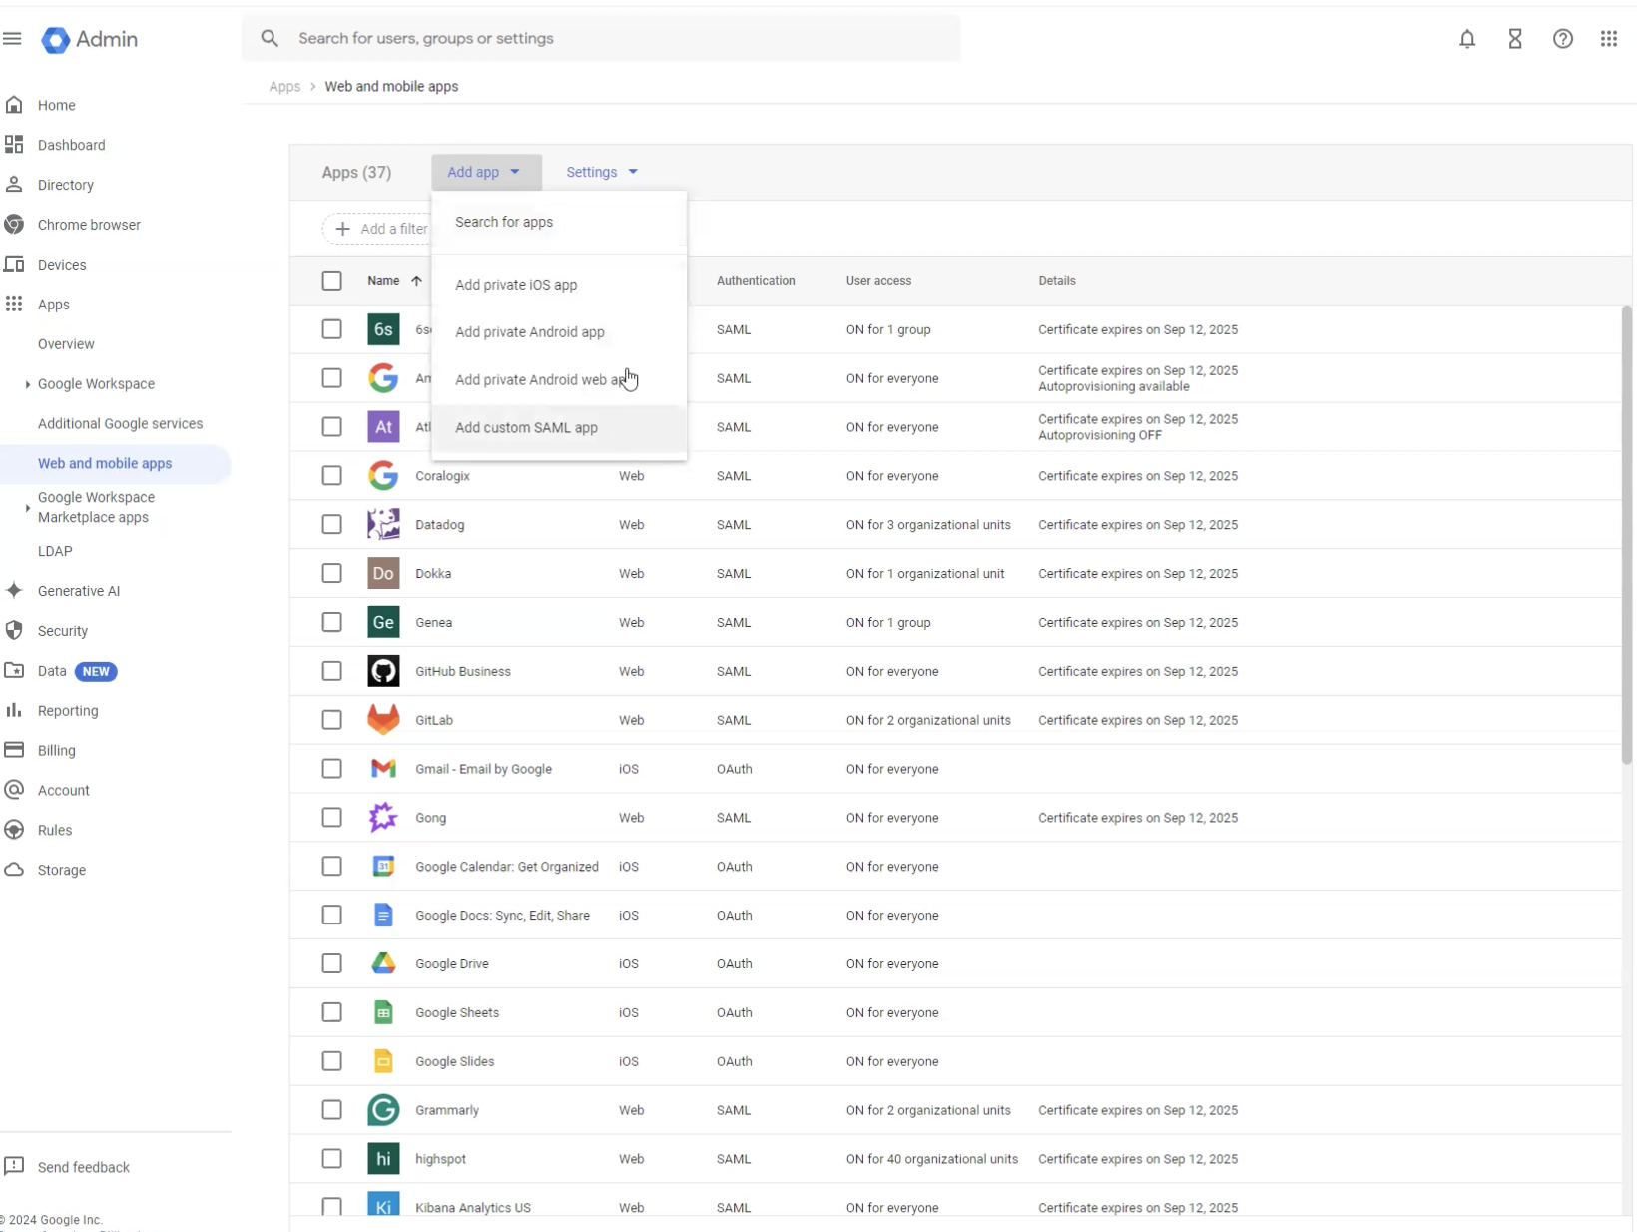Click the Billing card icon

click(x=14, y=750)
